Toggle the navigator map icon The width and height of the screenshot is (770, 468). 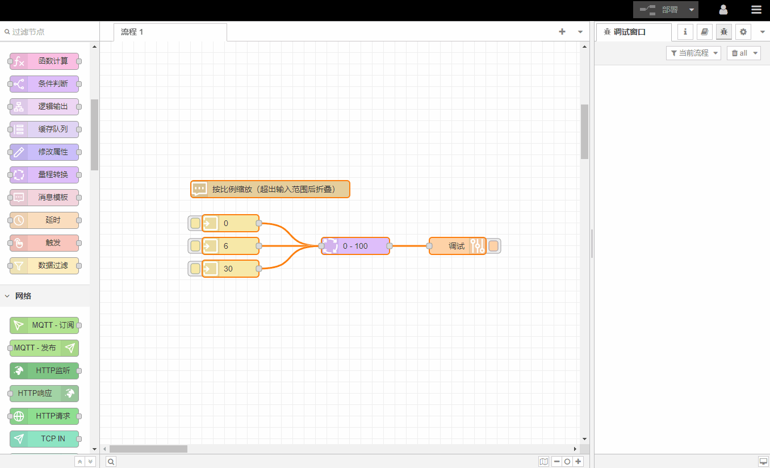544,462
